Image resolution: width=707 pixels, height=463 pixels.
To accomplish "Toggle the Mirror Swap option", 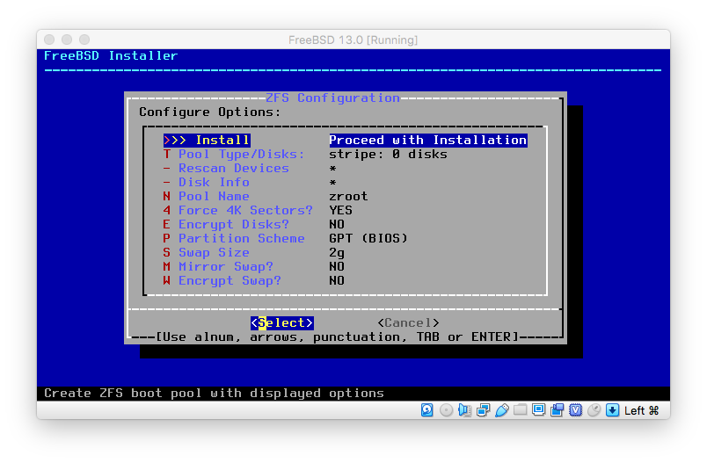I will click(225, 267).
